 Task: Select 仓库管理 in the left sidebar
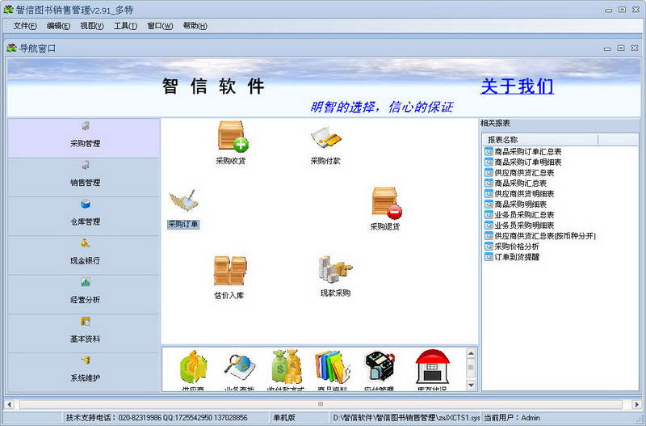[x=84, y=216]
